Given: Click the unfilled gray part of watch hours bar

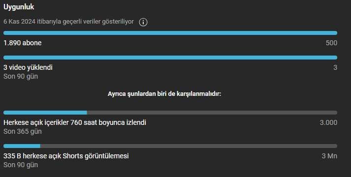Looking at the screenshot, I should pos(212,113).
